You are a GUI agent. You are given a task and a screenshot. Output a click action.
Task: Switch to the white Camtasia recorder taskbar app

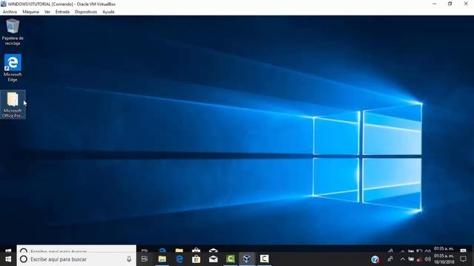[264, 259]
